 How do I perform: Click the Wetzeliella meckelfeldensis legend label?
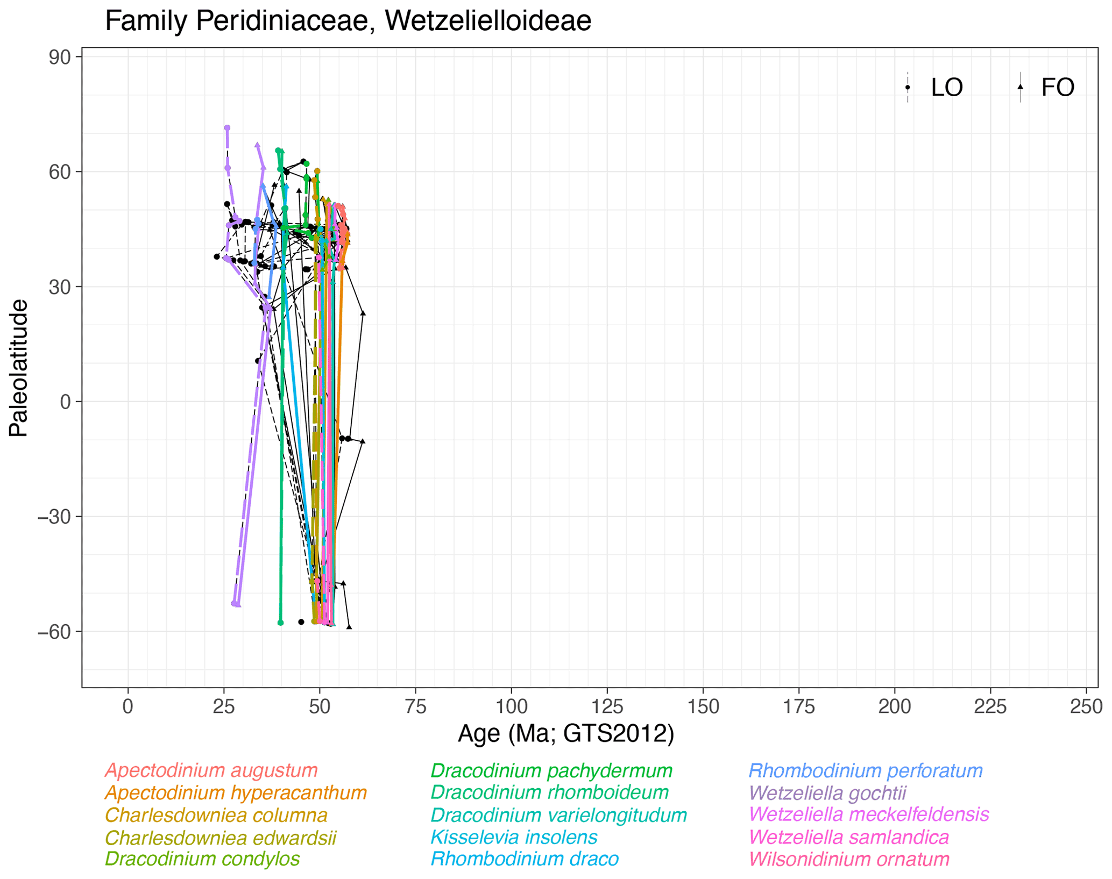click(x=868, y=814)
